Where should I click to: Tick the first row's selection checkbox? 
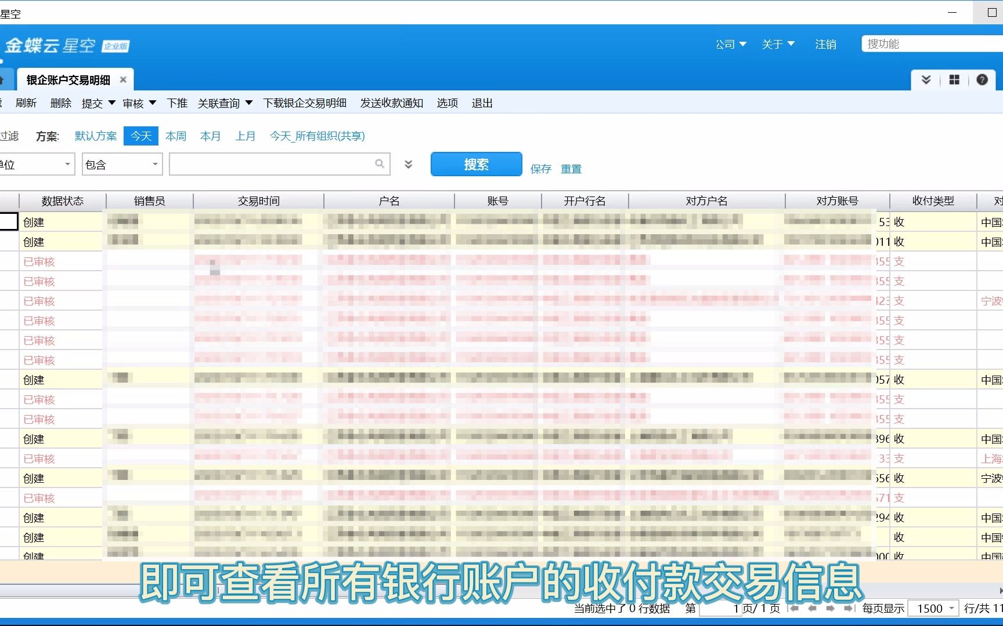pyautogui.click(x=9, y=222)
